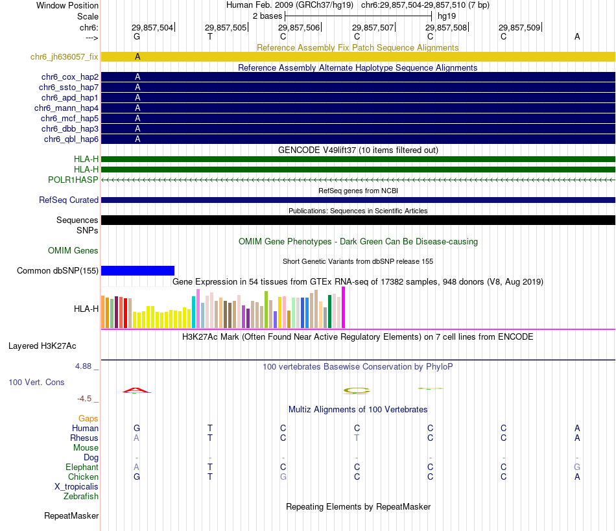Click the Elephant species label
Viewport: 616px width, 531px height.
pos(82,467)
